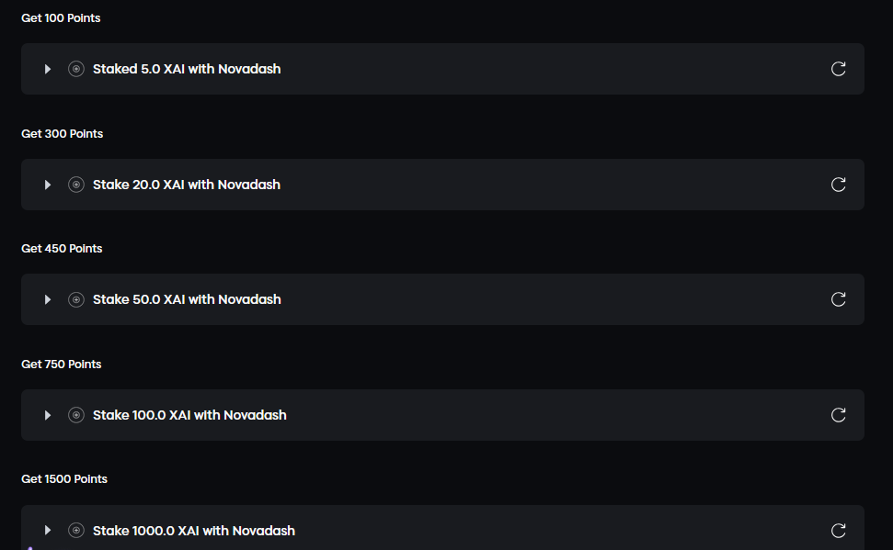Click status circle icon for Stake 50.0 XAI
This screenshot has width=893, height=550.
tap(76, 299)
